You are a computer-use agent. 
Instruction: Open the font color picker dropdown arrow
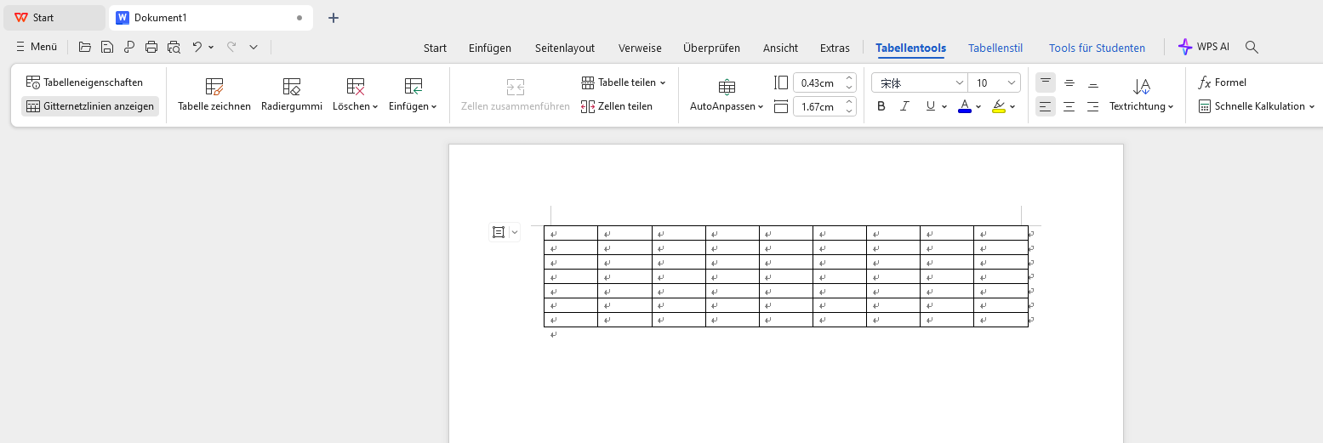978,106
